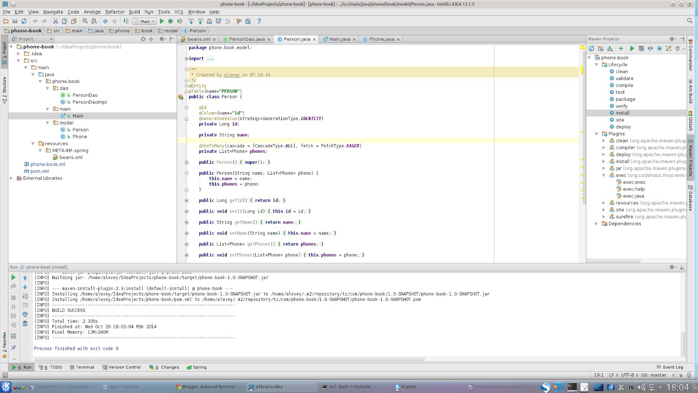Click the Cut scissors icon
The height and width of the screenshot is (393, 698).
pos(55,21)
